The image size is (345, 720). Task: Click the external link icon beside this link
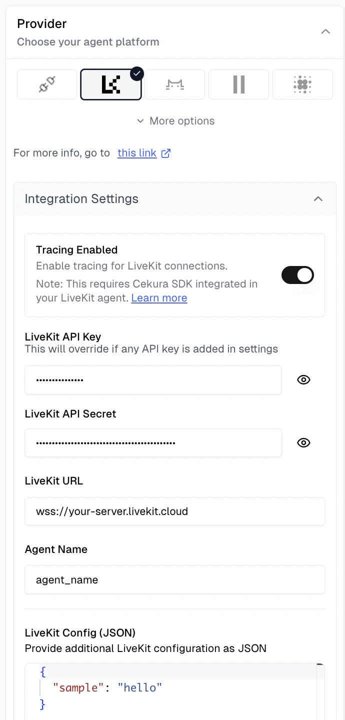pos(165,153)
